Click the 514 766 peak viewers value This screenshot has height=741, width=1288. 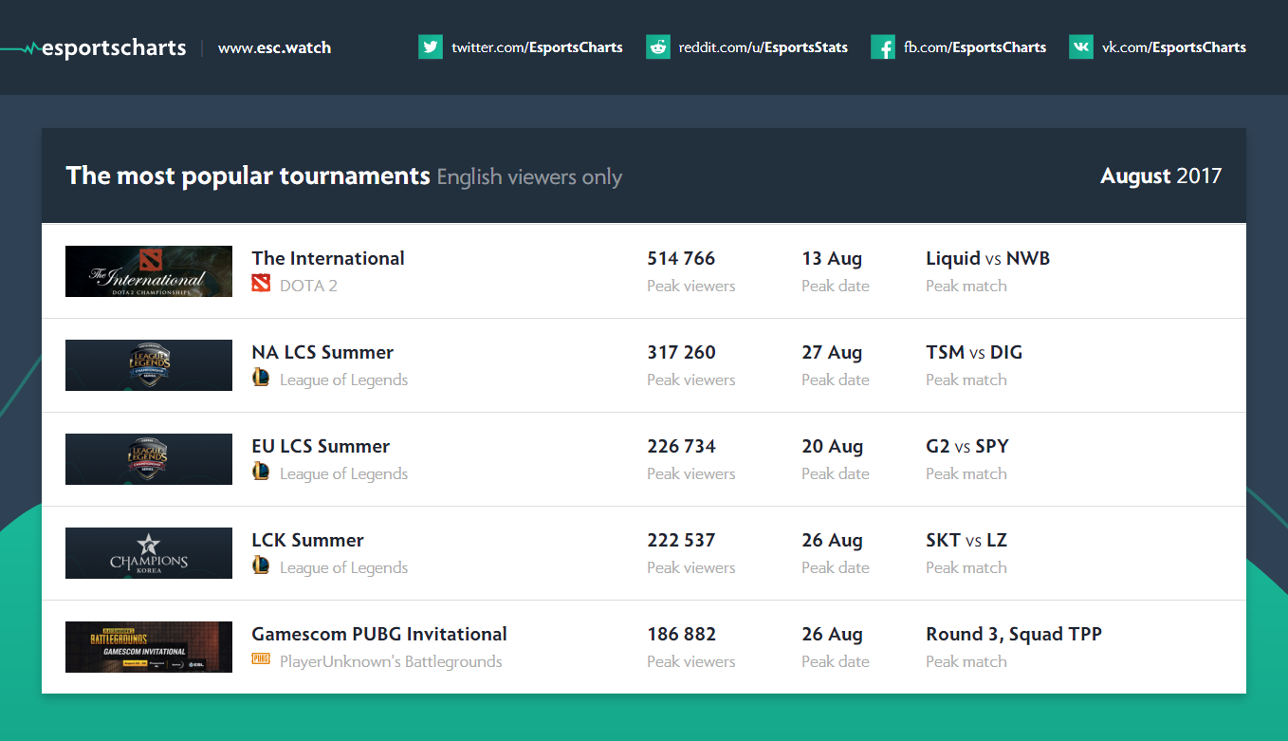[x=681, y=258]
